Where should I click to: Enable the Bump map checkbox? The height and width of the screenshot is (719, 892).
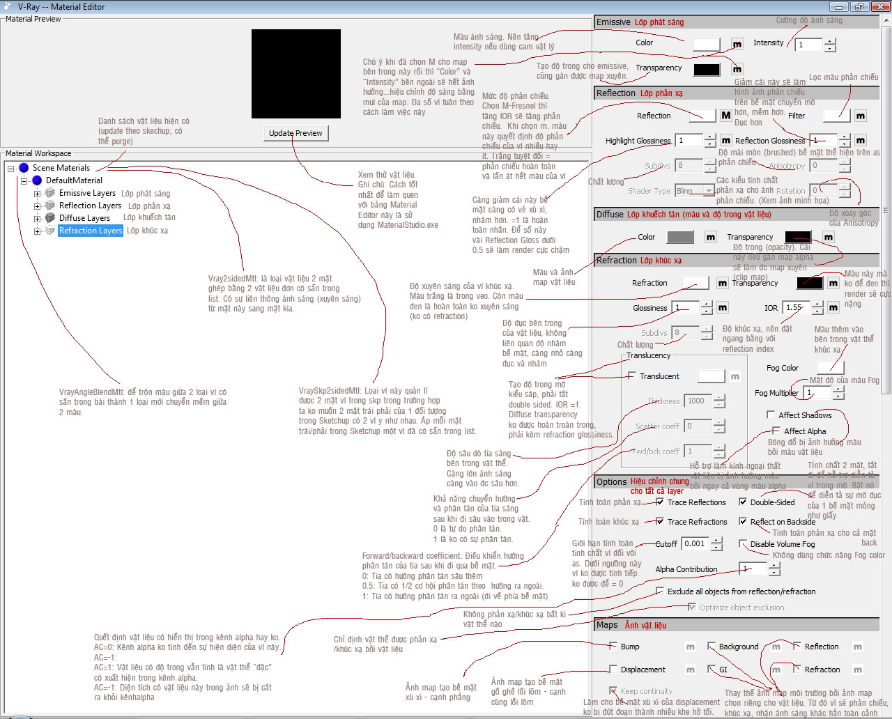(x=613, y=647)
